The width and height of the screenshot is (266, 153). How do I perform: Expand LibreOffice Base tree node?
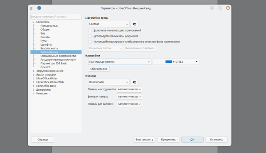coord(33,86)
